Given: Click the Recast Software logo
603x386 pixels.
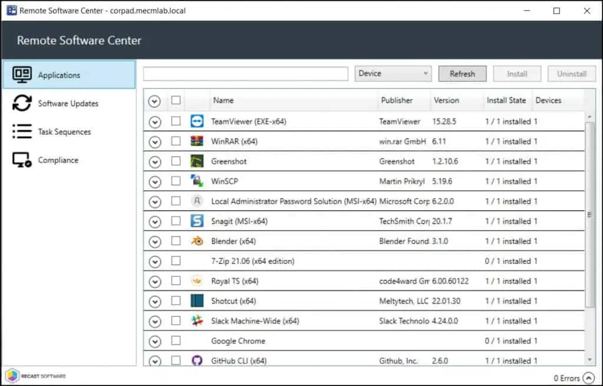Looking at the screenshot, I should pos(35,375).
